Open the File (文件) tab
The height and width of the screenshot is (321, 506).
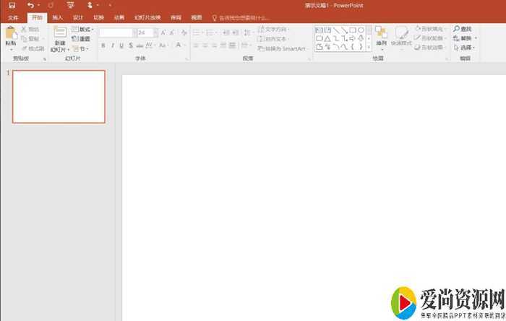pyautogui.click(x=13, y=17)
